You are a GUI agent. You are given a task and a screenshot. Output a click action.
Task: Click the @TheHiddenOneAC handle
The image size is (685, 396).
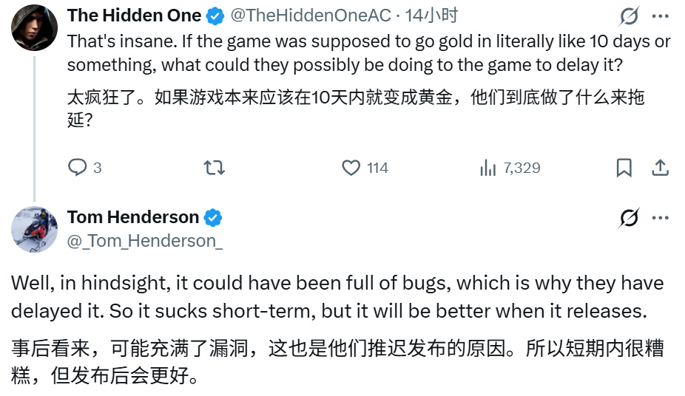pyautogui.click(x=312, y=16)
